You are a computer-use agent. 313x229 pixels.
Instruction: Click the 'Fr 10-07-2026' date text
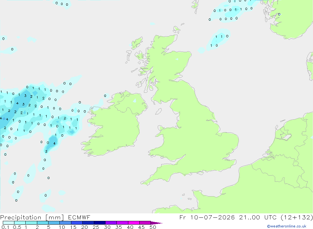(207, 217)
